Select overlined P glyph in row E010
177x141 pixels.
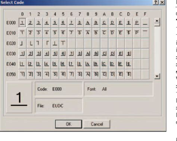(x=137, y=33)
